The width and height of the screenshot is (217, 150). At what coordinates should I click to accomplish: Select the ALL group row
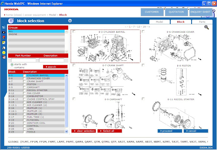[x=36, y=31]
